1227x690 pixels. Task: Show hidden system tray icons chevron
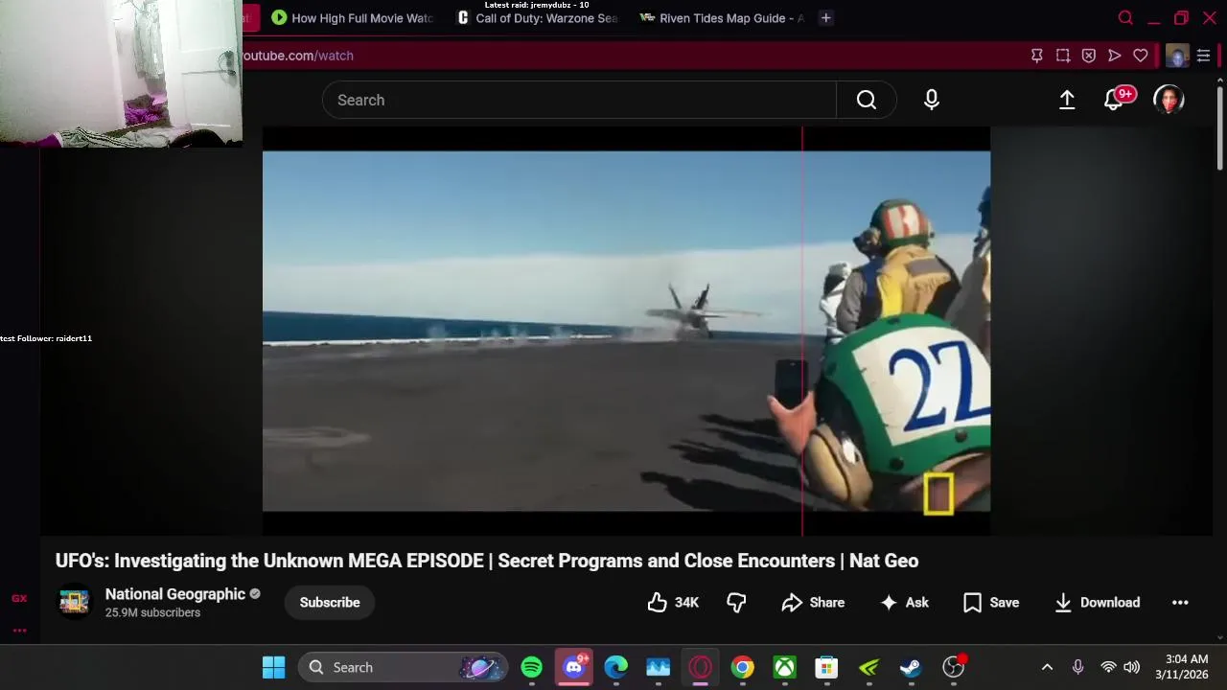(1047, 667)
